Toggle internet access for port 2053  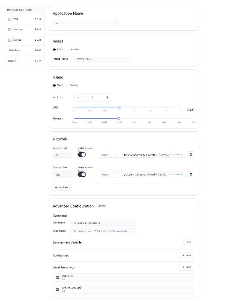[82, 174]
